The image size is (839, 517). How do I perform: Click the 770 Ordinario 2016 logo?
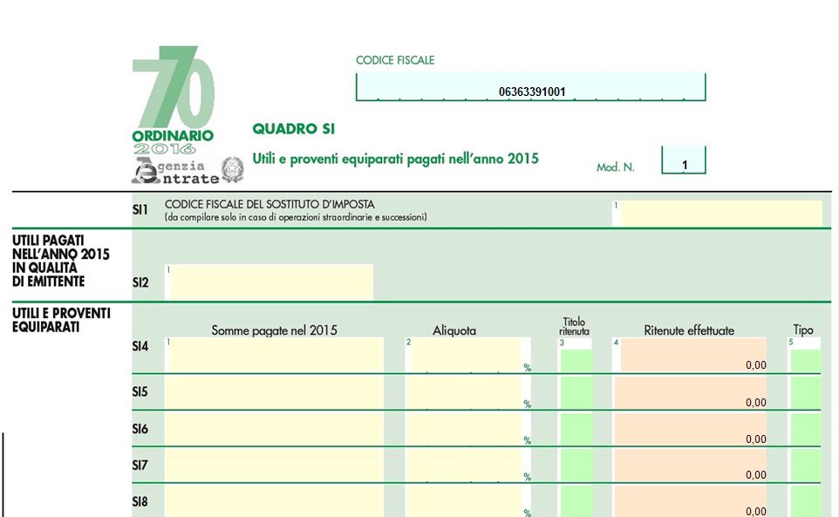pyautogui.click(x=173, y=100)
